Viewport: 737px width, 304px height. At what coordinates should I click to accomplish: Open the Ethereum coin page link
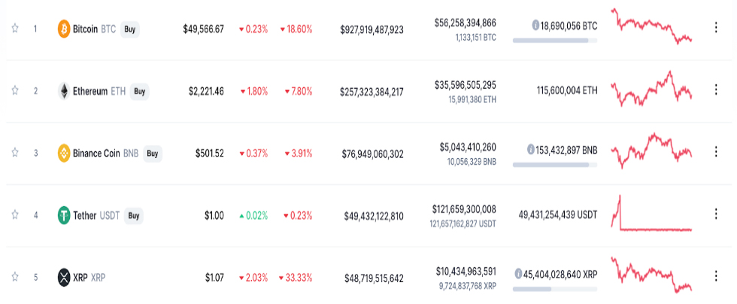coord(90,92)
